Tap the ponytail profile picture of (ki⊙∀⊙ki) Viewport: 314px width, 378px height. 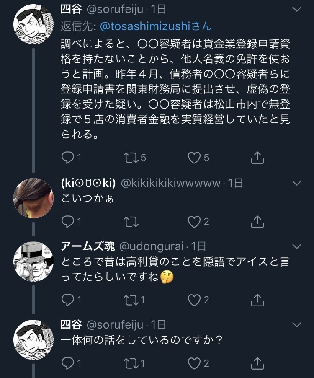pos(33,198)
